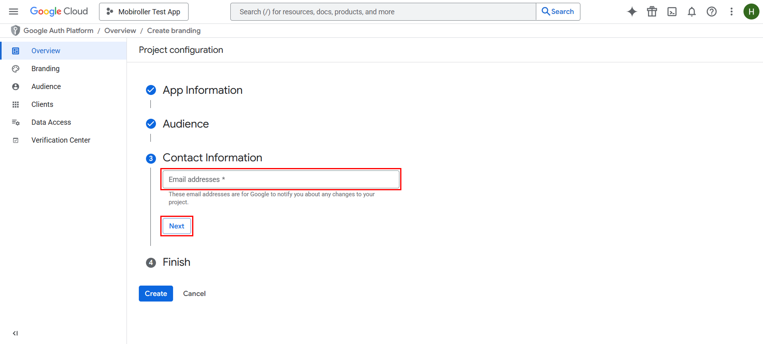Click Next in Contact Information
The height and width of the screenshot is (344, 763).
177,226
